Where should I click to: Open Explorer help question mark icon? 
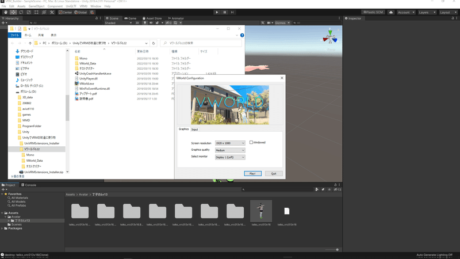[x=242, y=35]
